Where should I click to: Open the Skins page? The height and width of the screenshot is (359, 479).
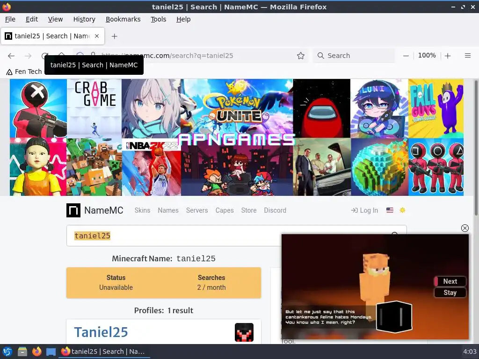[142, 210]
